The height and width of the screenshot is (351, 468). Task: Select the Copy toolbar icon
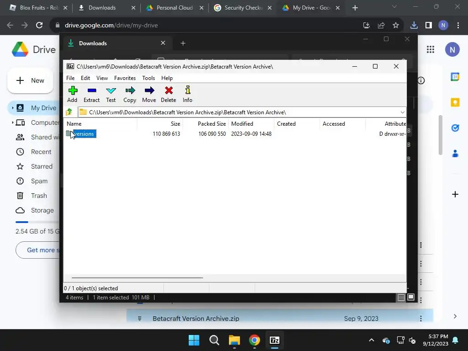130,94
